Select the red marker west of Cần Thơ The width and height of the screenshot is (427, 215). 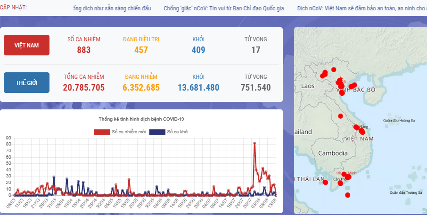point(325,183)
